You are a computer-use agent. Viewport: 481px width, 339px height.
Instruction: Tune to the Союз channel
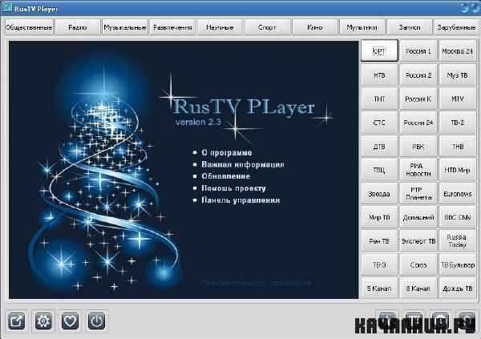click(418, 264)
